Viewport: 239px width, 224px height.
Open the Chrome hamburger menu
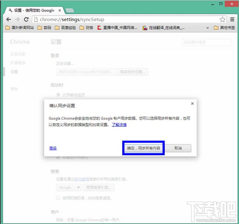pos(232,20)
